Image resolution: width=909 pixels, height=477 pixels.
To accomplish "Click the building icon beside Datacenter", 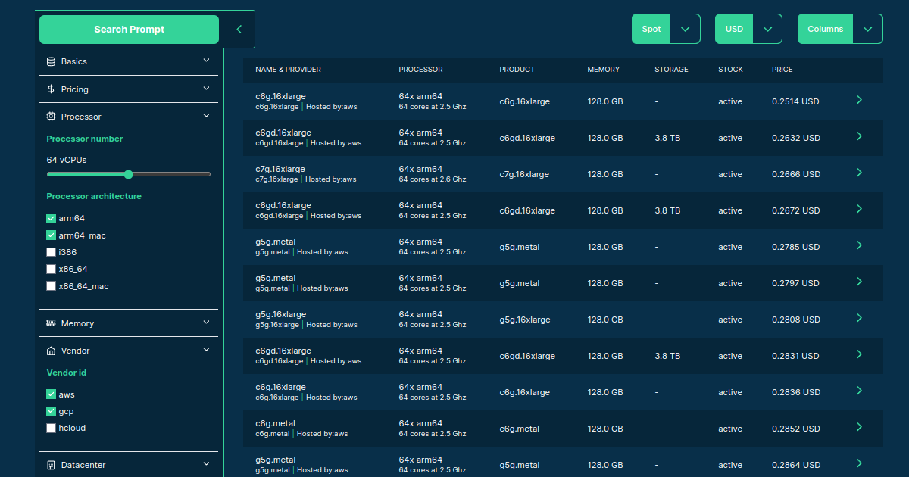I will [51, 465].
